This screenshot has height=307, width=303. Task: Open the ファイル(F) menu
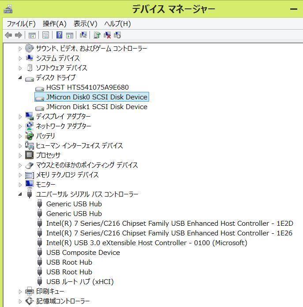point(21,23)
